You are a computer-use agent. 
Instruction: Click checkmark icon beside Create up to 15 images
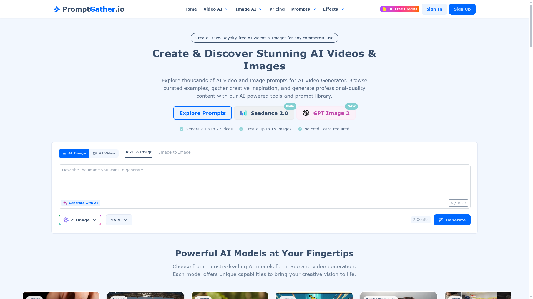(241, 129)
